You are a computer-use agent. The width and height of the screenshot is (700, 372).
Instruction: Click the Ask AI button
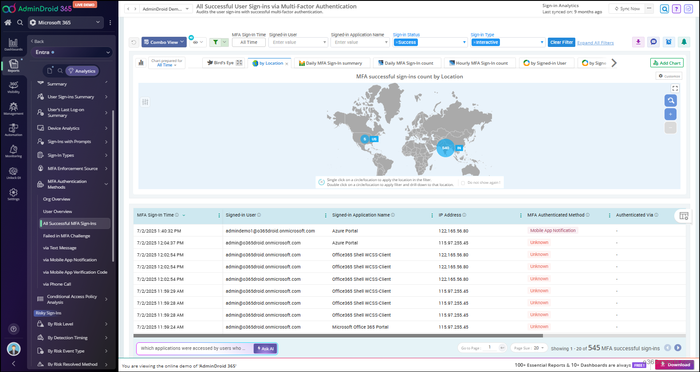coord(265,349)
